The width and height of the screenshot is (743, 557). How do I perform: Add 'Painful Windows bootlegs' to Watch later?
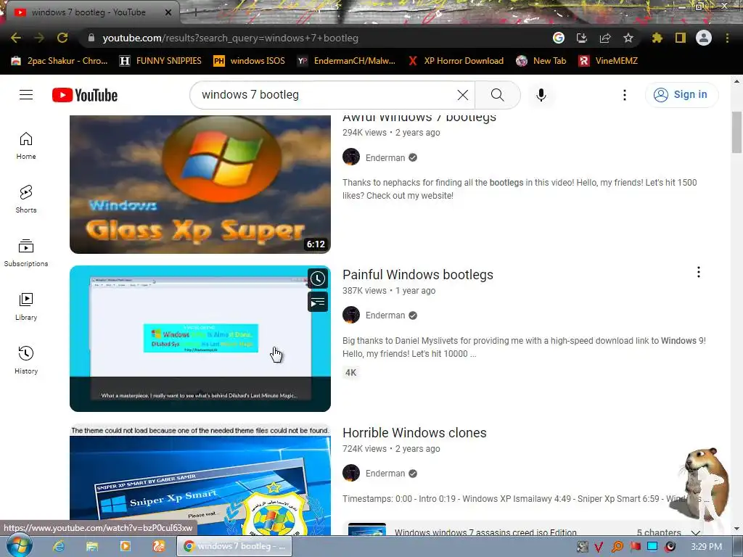click(318, 278)
